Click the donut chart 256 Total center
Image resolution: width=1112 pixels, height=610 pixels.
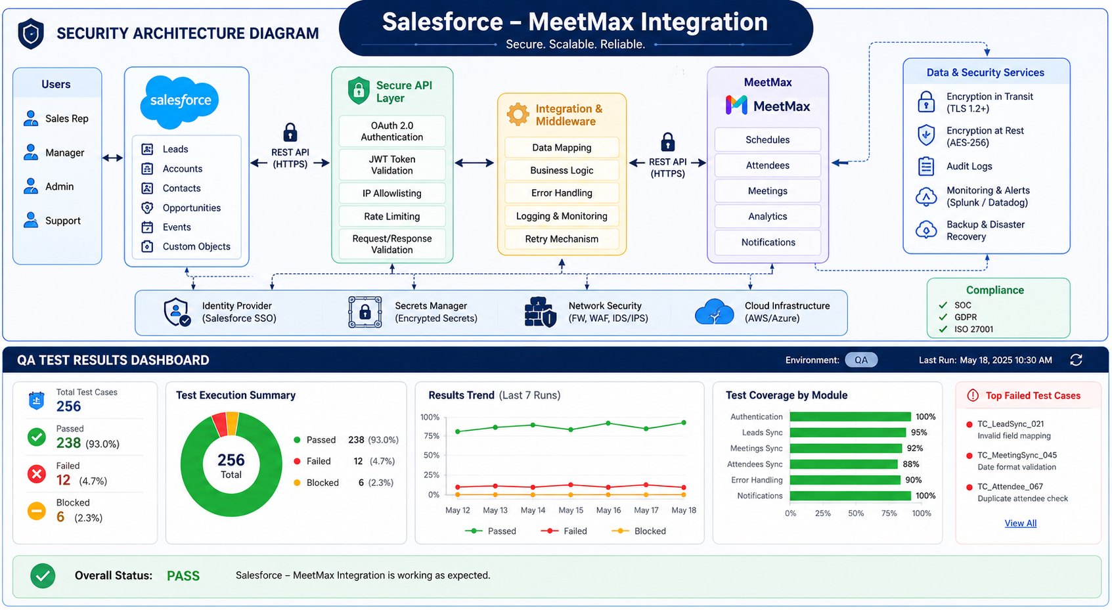(x=231, y=466)
